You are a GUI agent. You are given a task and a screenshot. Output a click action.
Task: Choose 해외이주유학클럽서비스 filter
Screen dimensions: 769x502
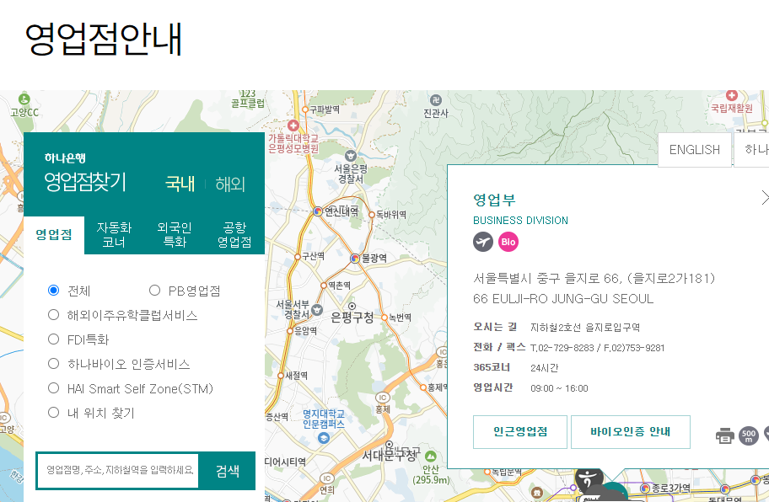pos(53,315)
